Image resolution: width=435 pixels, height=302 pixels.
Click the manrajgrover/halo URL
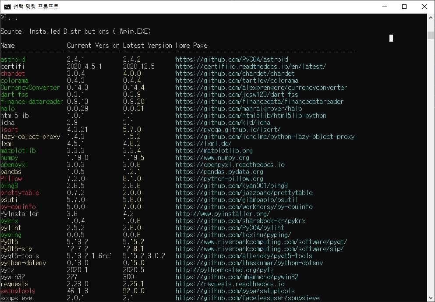pos(239,109)
